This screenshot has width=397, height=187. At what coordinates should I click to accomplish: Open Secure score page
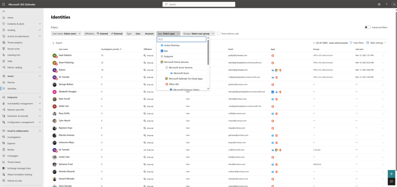click(x=14, y=49)
